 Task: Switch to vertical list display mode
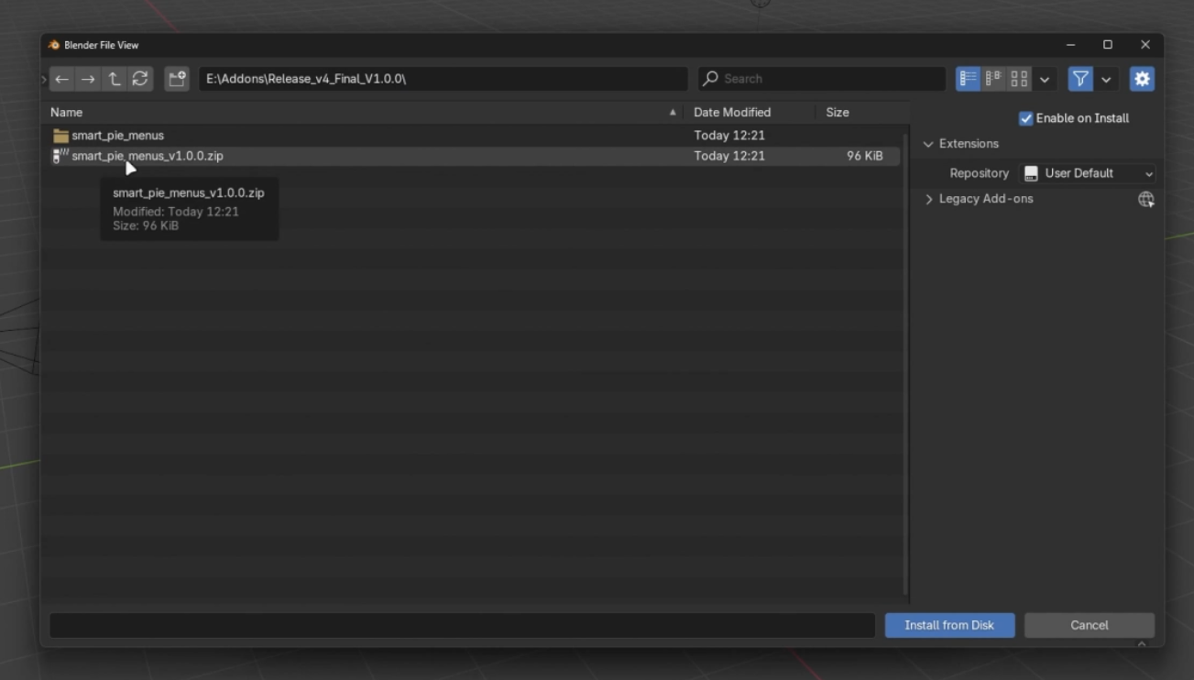tap(968, 79)
